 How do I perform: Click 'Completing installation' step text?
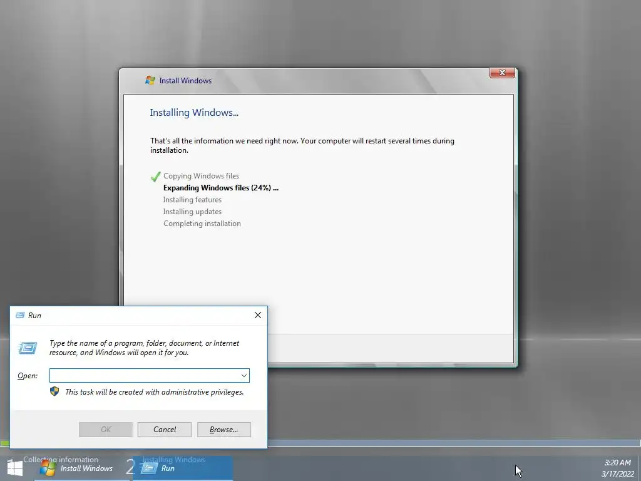tap(202, 224)
